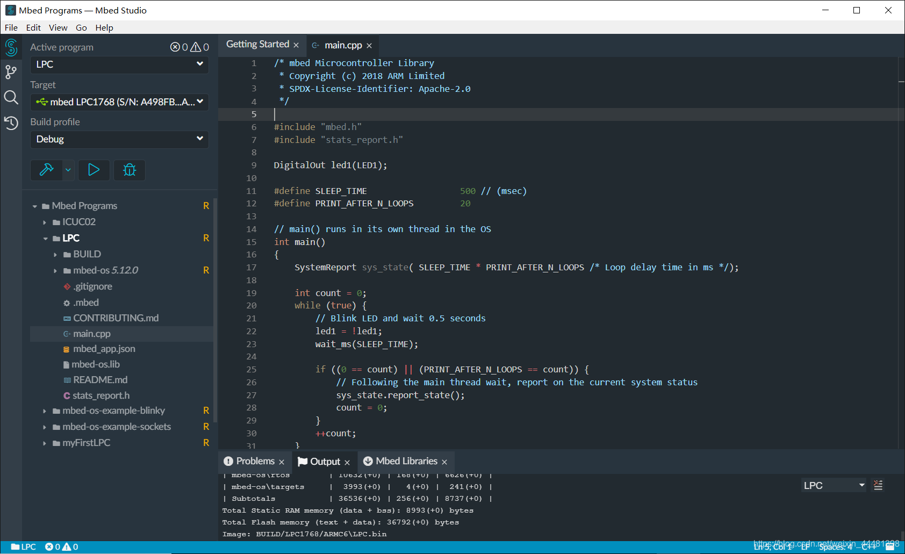Open the Help menu
The image size is (905, 554).
click(104, 27)
